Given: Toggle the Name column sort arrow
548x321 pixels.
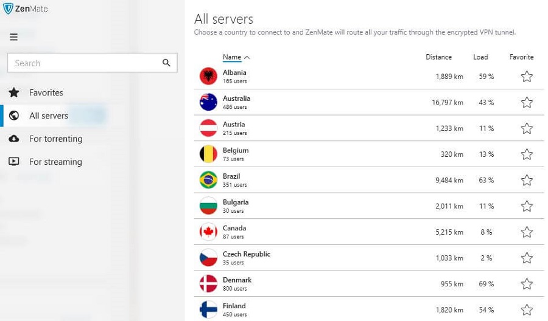Looking at the screenshot, I should pyautogui.click(x=247, y=57).
